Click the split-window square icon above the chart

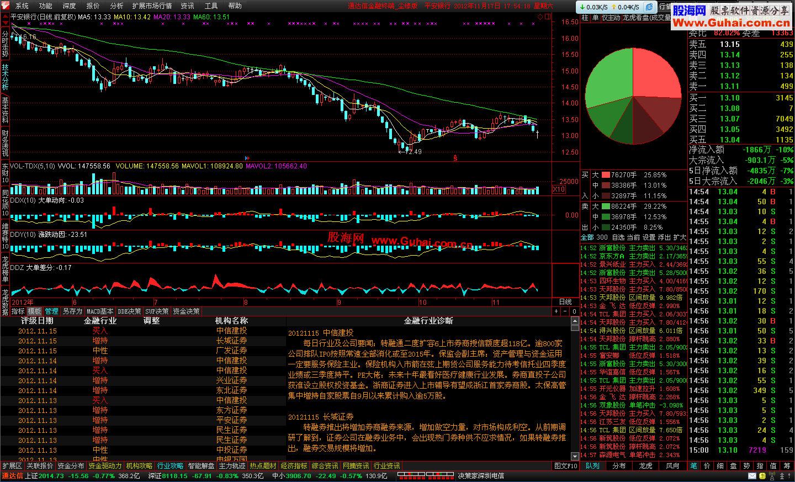point(548,17)
